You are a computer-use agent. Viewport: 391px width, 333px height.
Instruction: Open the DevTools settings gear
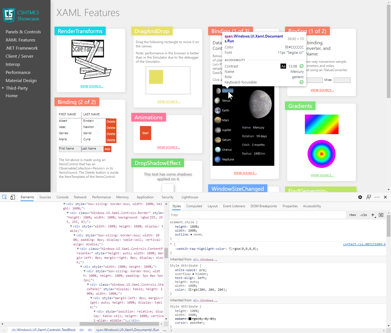point(360,197)
